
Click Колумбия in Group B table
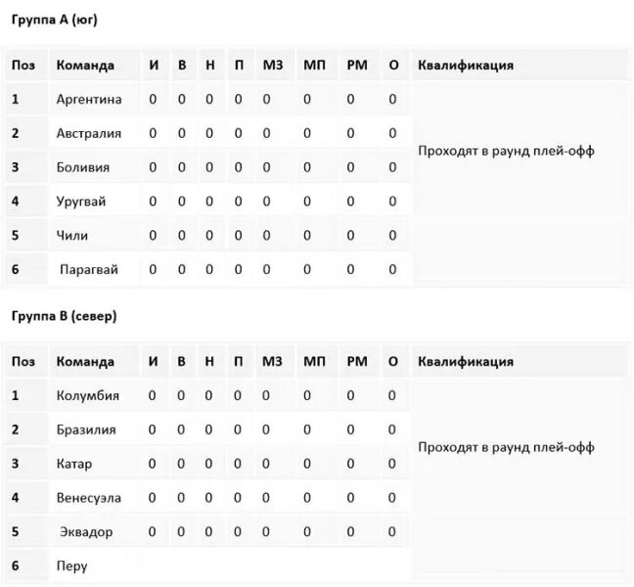pos(88,395)
